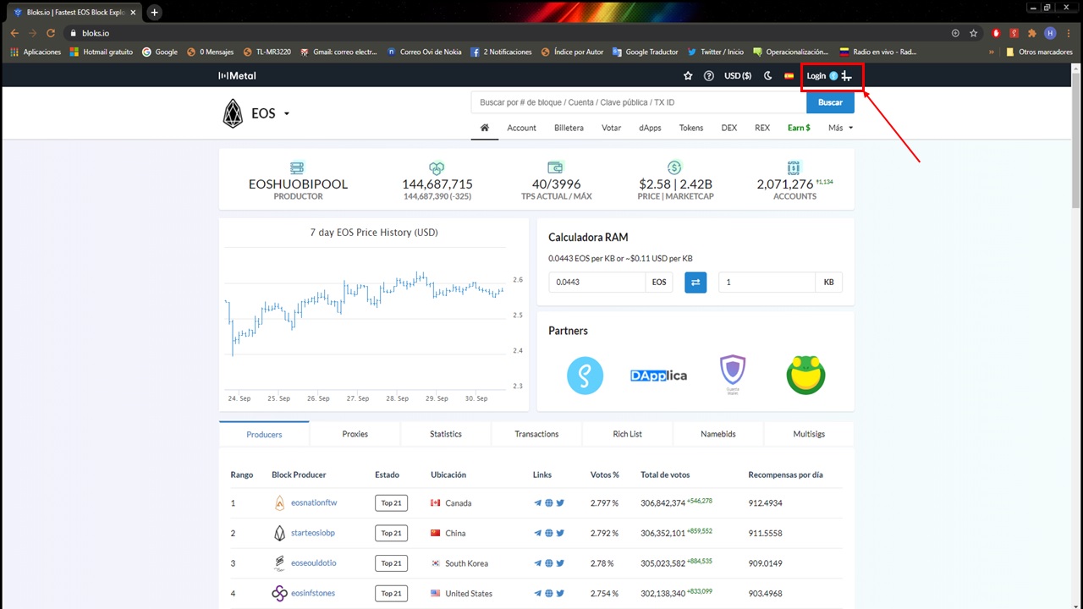Click the website globe icon in eoseouldotio row
The image size is (1083, 609).
549,563
